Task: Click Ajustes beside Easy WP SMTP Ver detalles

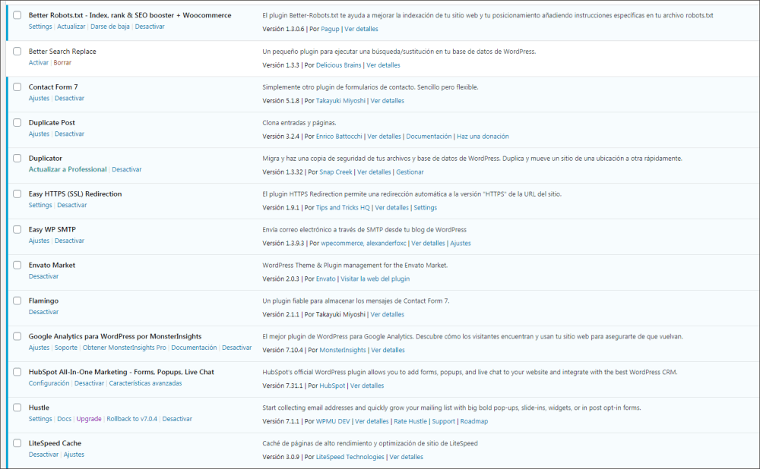Action: (461, 244)
